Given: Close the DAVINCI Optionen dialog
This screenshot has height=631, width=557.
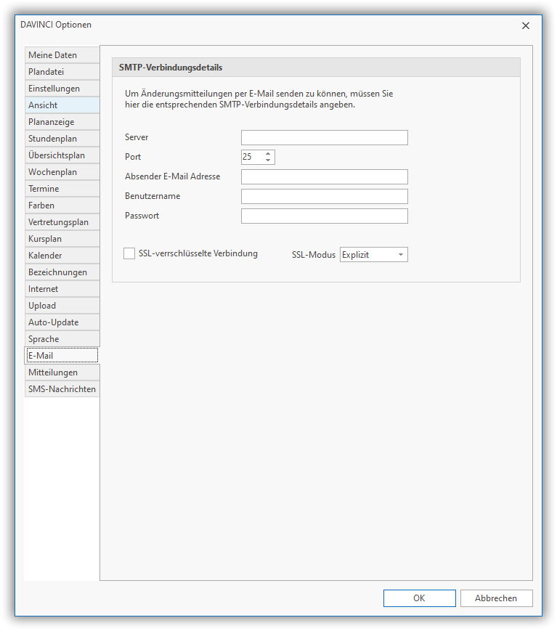Looking at the screenshot, I should click(526, 25).
